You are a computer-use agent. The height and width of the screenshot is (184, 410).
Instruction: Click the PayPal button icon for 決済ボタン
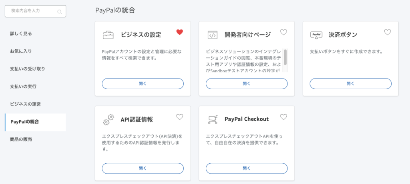[x=316, y=35]
